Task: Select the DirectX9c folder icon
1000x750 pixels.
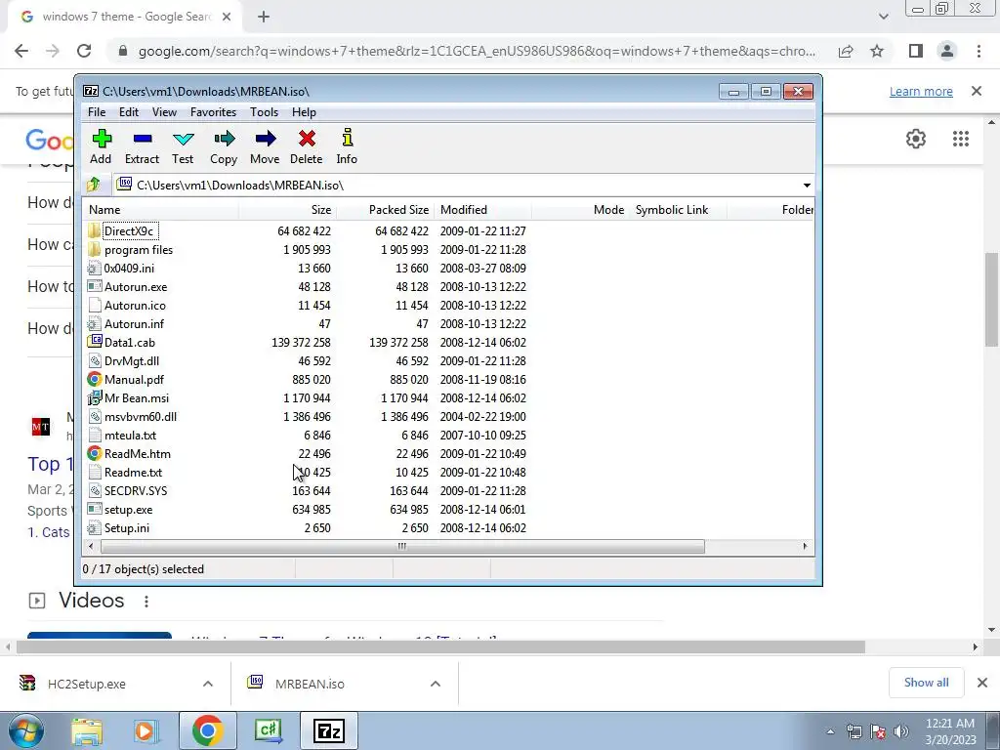Action: tap(95, 230)
